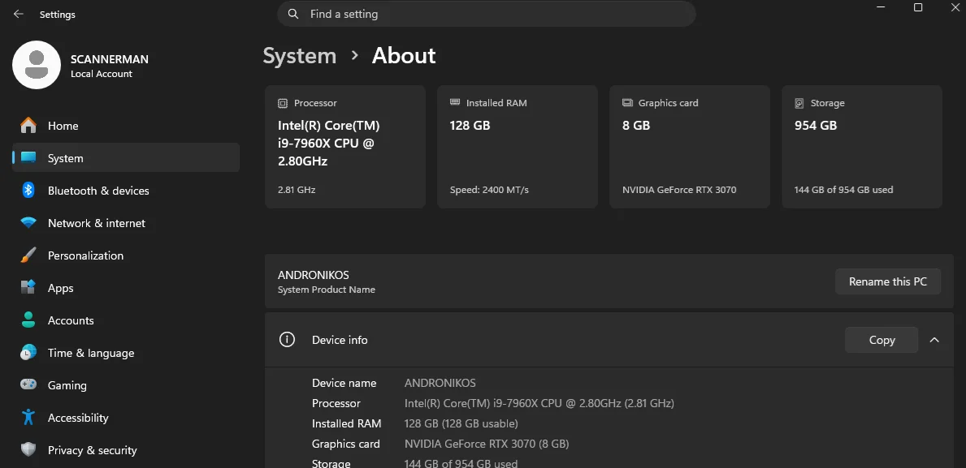
Task: Click the search magnifier icon
Action: pyautogui.click(x=294, y=14)
